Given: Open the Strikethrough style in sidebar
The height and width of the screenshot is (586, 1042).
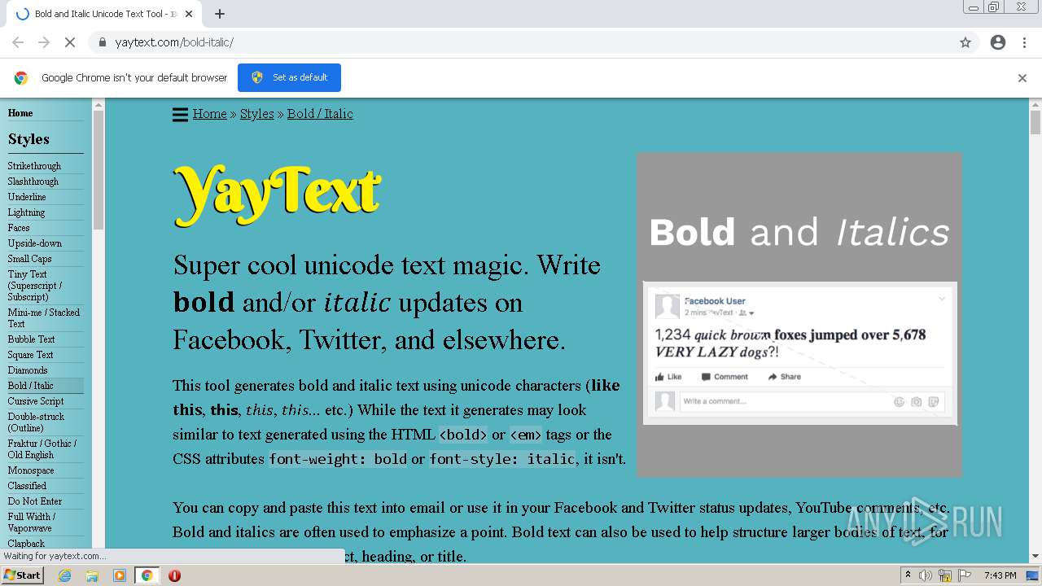Looking at the screenshot, I should pos(34,166).
